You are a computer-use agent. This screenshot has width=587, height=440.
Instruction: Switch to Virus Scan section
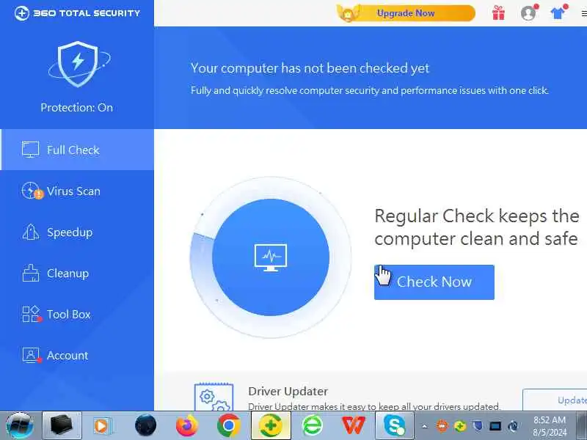tap(77, 191)
